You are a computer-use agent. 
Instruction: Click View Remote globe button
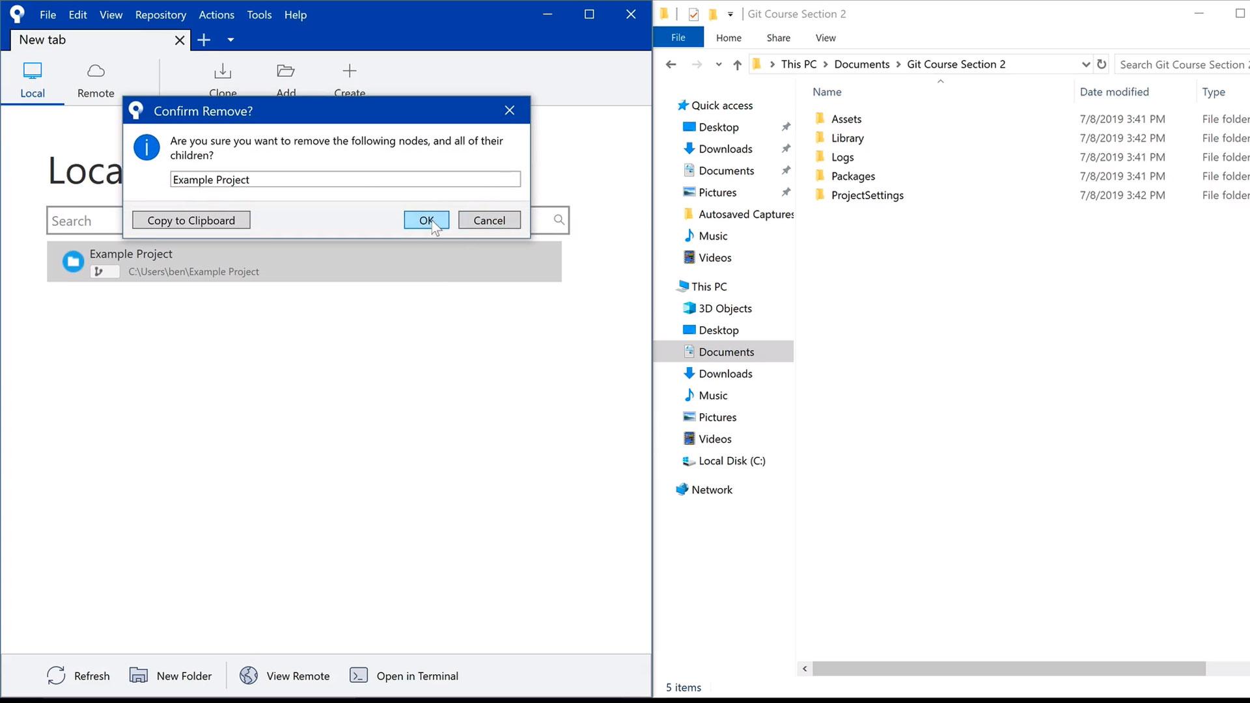pos(285,676)
